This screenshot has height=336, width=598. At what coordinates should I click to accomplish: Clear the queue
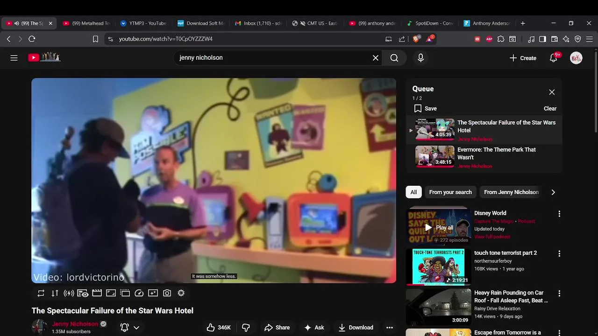[x=550, y=108]
